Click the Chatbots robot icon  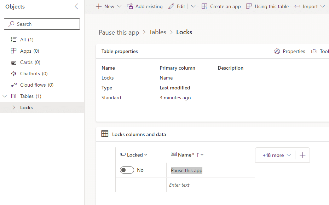click(14, 74)
